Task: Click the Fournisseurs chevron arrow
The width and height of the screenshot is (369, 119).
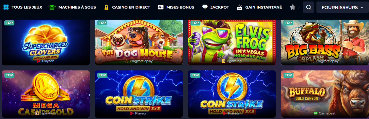Action: coord(362,7)
